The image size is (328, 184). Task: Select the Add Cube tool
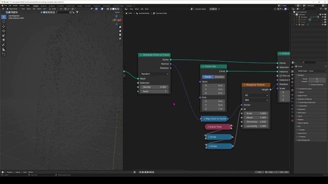point(4,54)
